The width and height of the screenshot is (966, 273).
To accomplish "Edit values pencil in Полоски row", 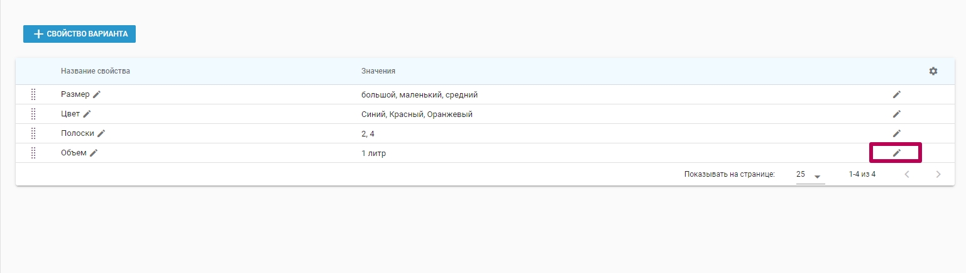I will (897, 133).
